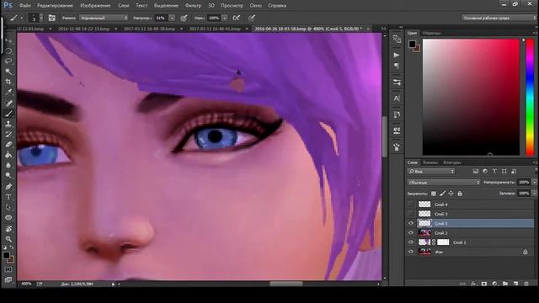This screenshot has width=539, height=303.
Task: Add a layer mask icon
Action: coord(484,284)
